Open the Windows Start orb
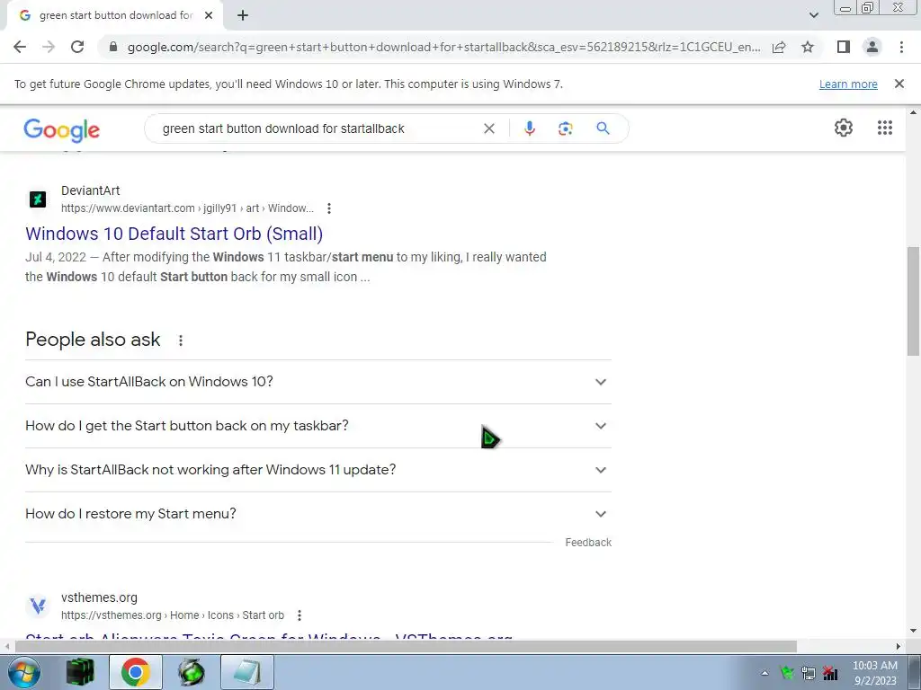921x690 pixels. [22, 672]
